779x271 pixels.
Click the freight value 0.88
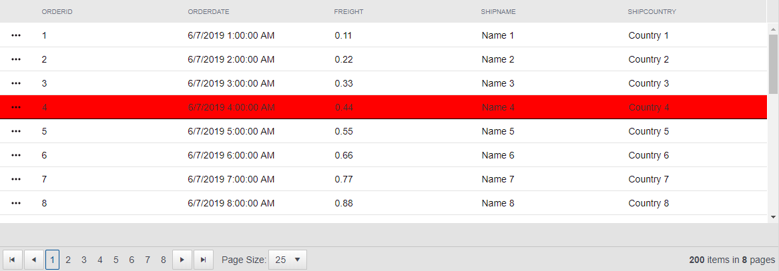click(344, 203)
